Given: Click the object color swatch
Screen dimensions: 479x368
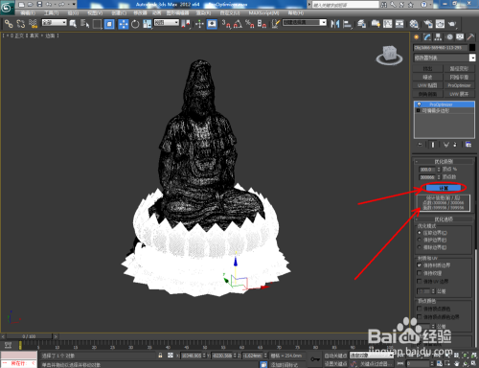Looking at the screenshot, I should pyautogui.click(x=472, y=48).
